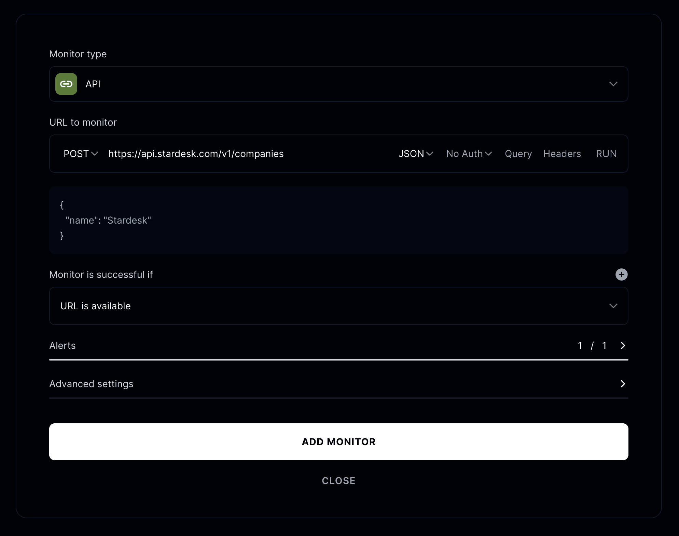Click the Advanced settings chevron arrow

tap(623, 384)
